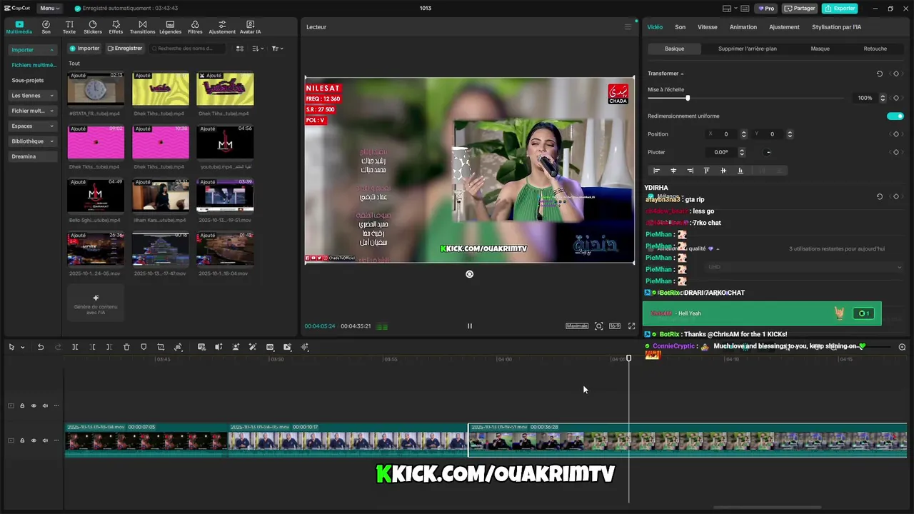The height and width of the screenshot is (514, 914).
Task: Click the media search field
Action: [x=189, y=49]
